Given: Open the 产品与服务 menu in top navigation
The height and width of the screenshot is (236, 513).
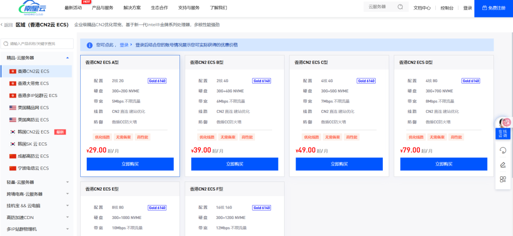Looking at the screenshot, I should click(102, 8).
